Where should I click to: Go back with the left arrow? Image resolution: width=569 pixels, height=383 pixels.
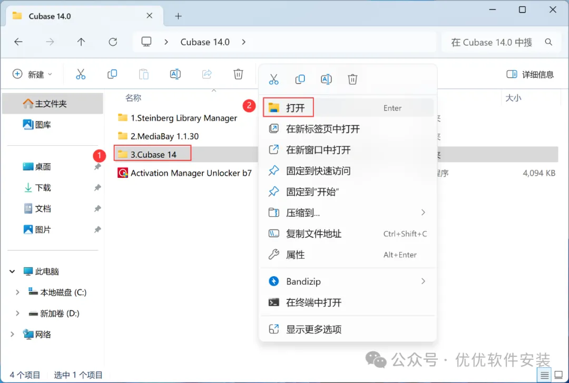click(18, 42)
